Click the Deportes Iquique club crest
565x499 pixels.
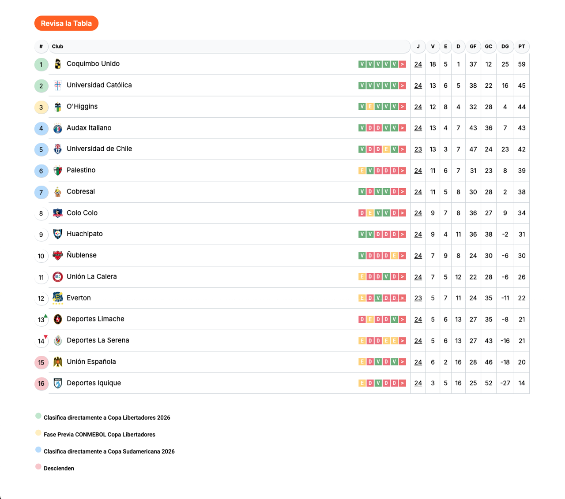click(x=58, y=383)
